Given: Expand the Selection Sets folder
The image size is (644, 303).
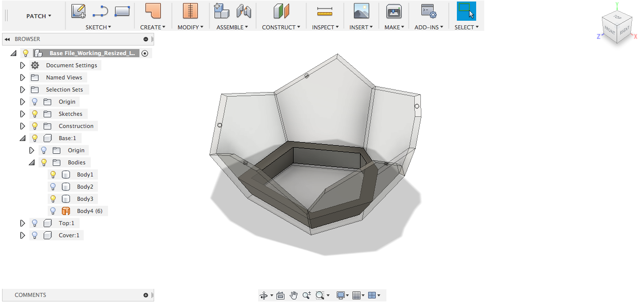Looking at the screenshot, I should tap(22, 90).
